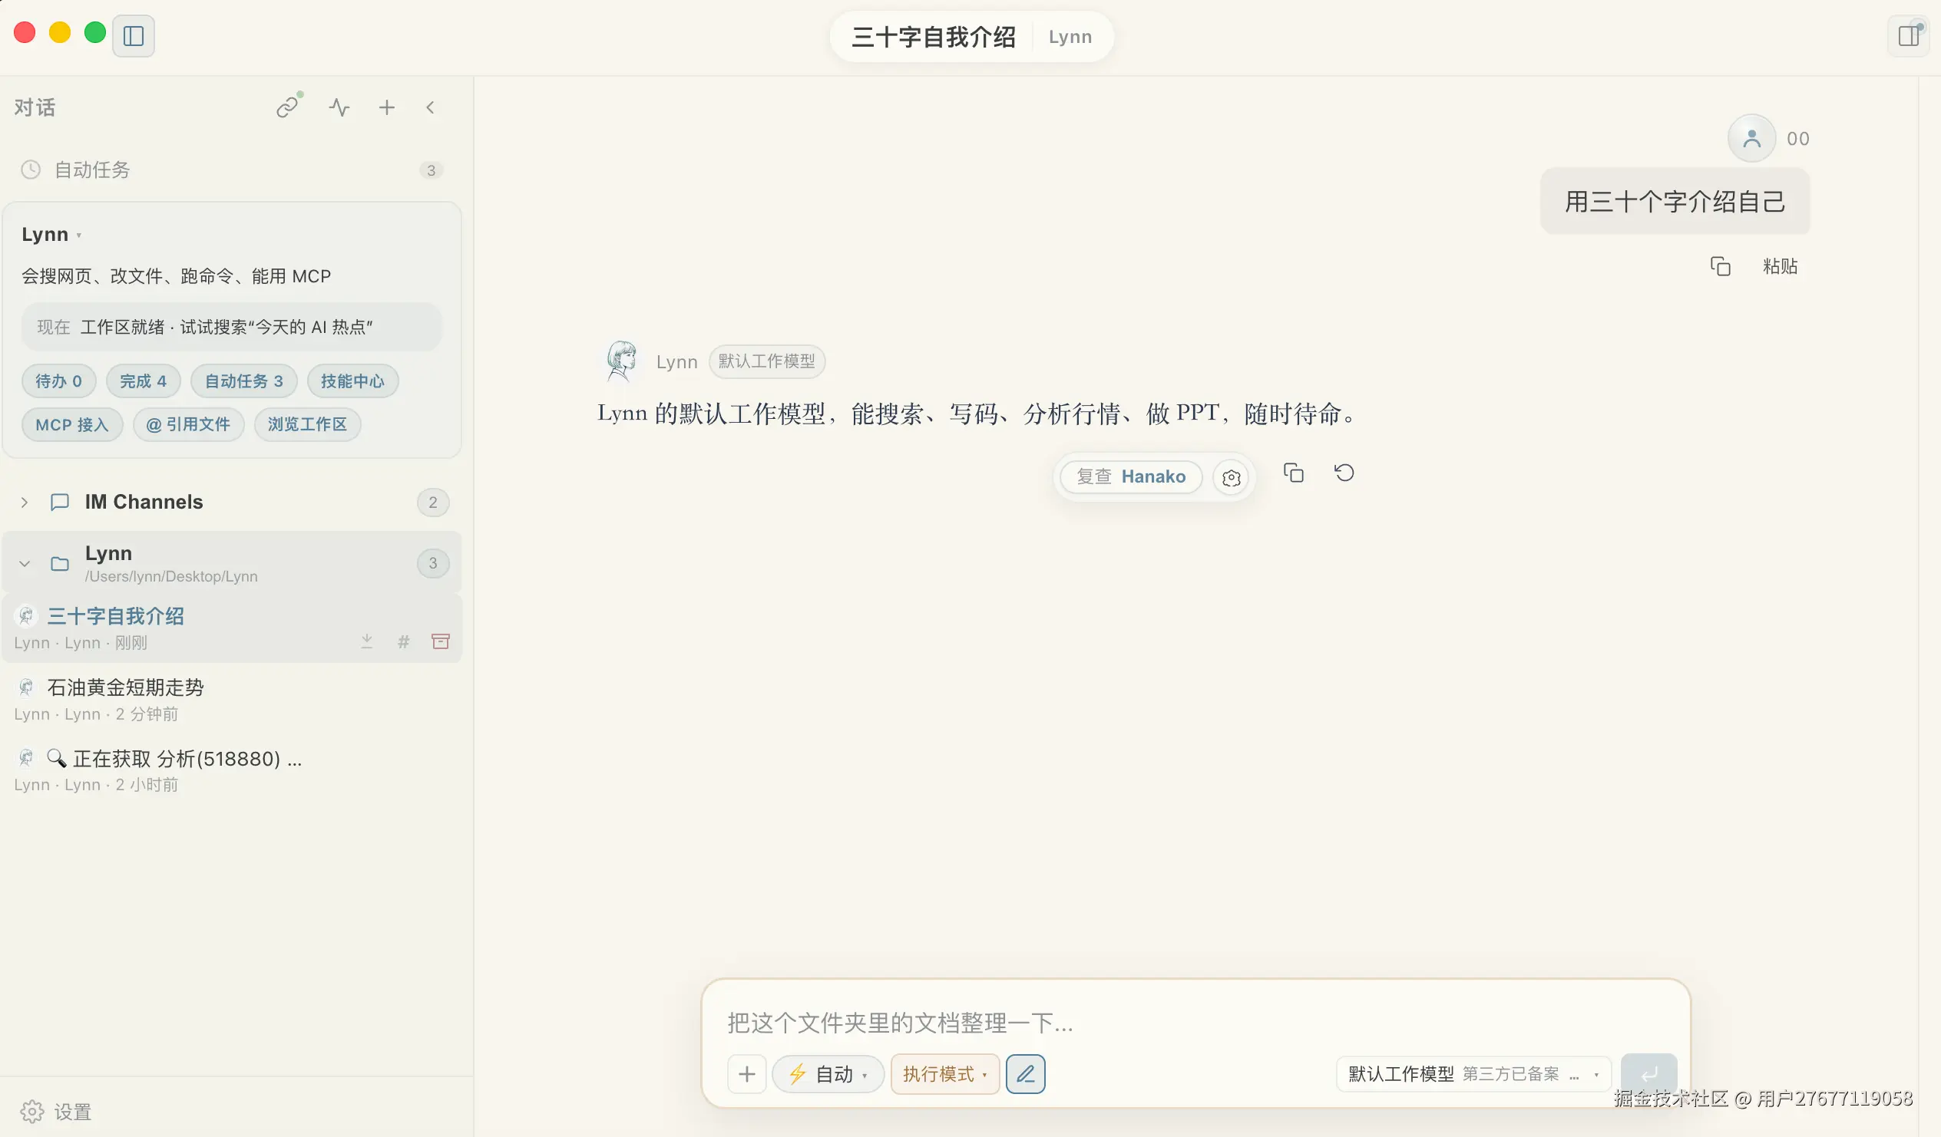Click the link icon with green status dot

click(288, 107)
